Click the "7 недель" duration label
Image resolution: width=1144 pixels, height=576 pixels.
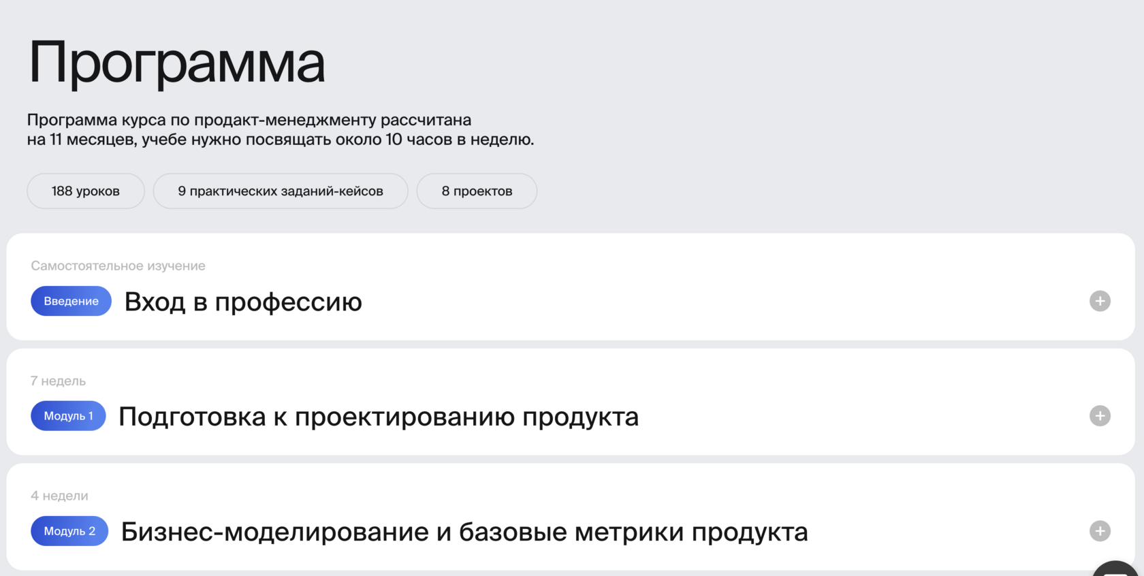click(58, 381)
